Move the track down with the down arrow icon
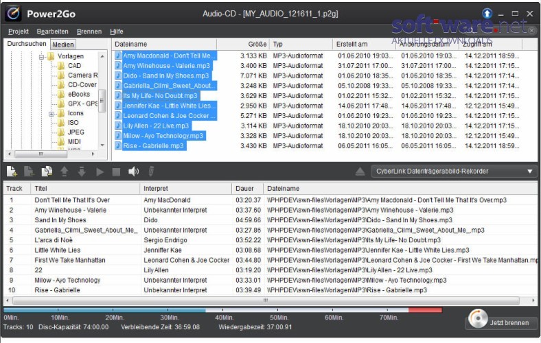The width and height of the screenshot is (541, 343). click(82, 171)
